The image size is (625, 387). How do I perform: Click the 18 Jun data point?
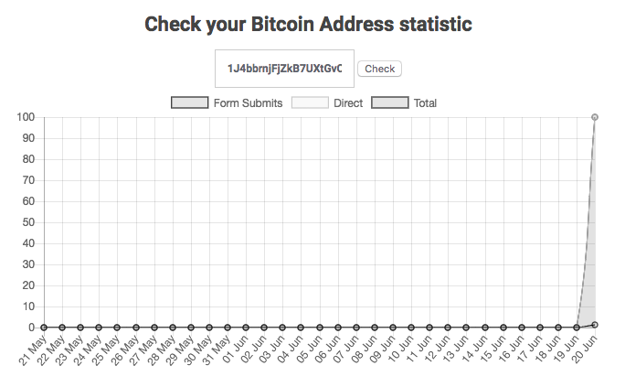(558, 328)
